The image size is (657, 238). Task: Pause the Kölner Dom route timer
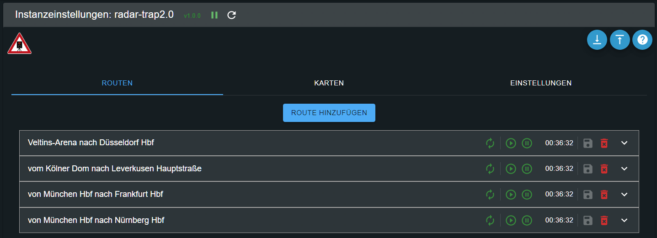click(527, 169)
